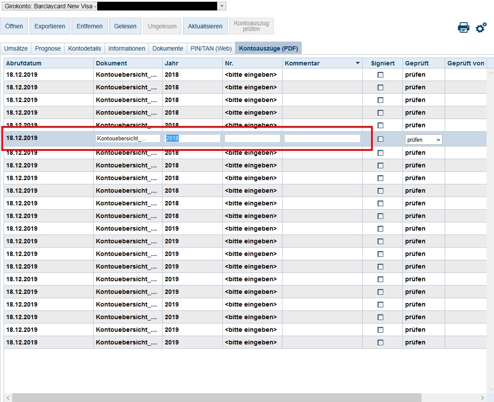The width and height of the screenshot is (494, 402).
Task: Open settings via the gears icon
Action: click(481, 27)
